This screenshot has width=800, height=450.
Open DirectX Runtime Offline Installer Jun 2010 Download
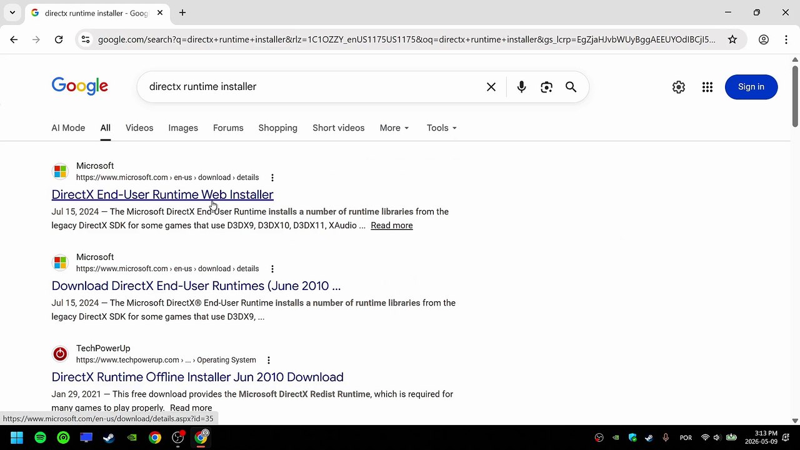(x=197, y=377)
